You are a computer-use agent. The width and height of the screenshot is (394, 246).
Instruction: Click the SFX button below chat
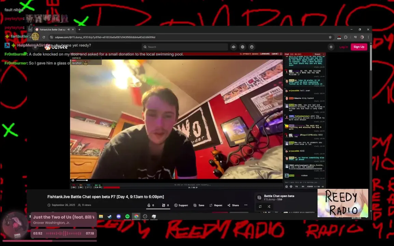(x=303, y=187)
